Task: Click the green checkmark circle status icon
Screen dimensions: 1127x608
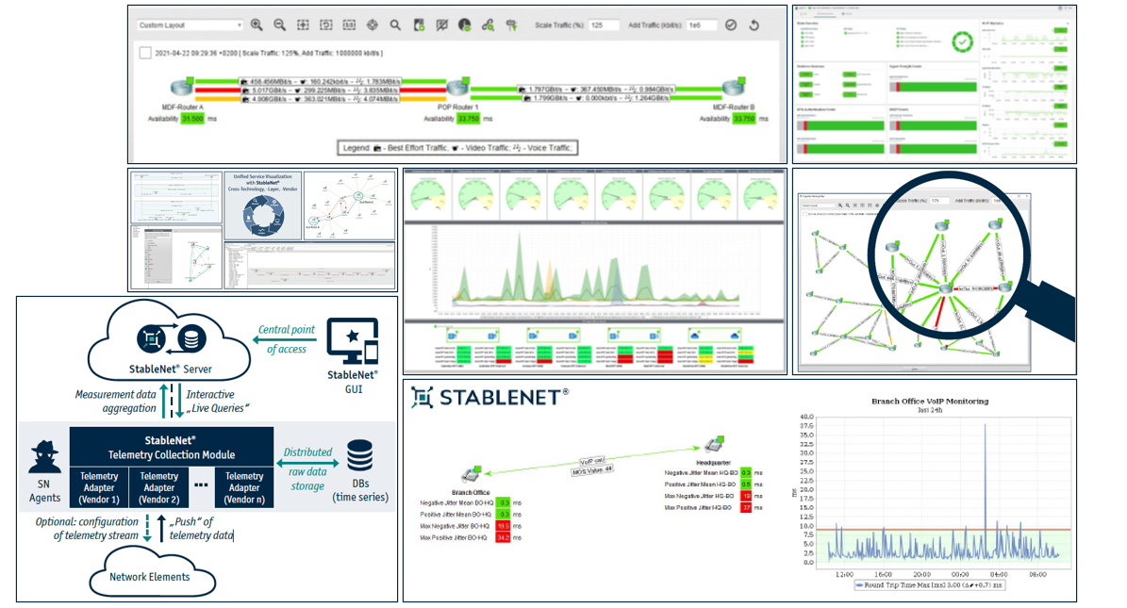Action: tap(962, 42)
